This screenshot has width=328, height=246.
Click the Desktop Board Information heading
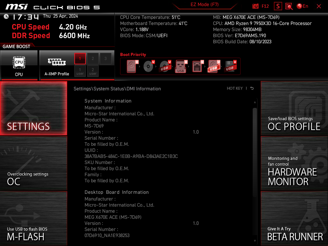117,192
